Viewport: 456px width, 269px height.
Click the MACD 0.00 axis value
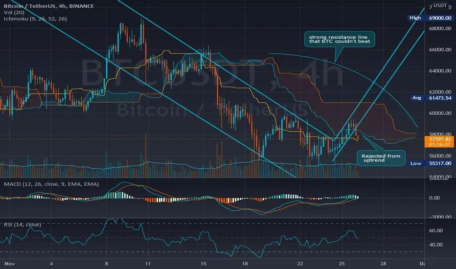[434, 198]
